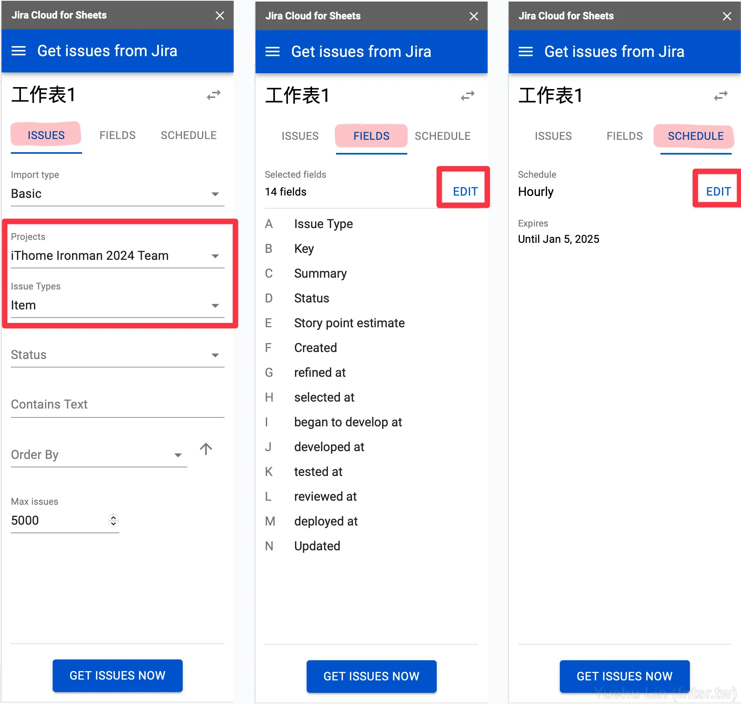
Task: Open hamburger menu in right panel
Action: tap(526, 52)
